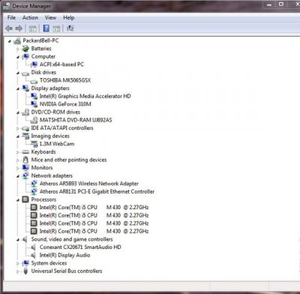Viewport: 300px width, 294px height.
Task: Open the blue Help question-mark toolbar icon
Action: [46, 28]
